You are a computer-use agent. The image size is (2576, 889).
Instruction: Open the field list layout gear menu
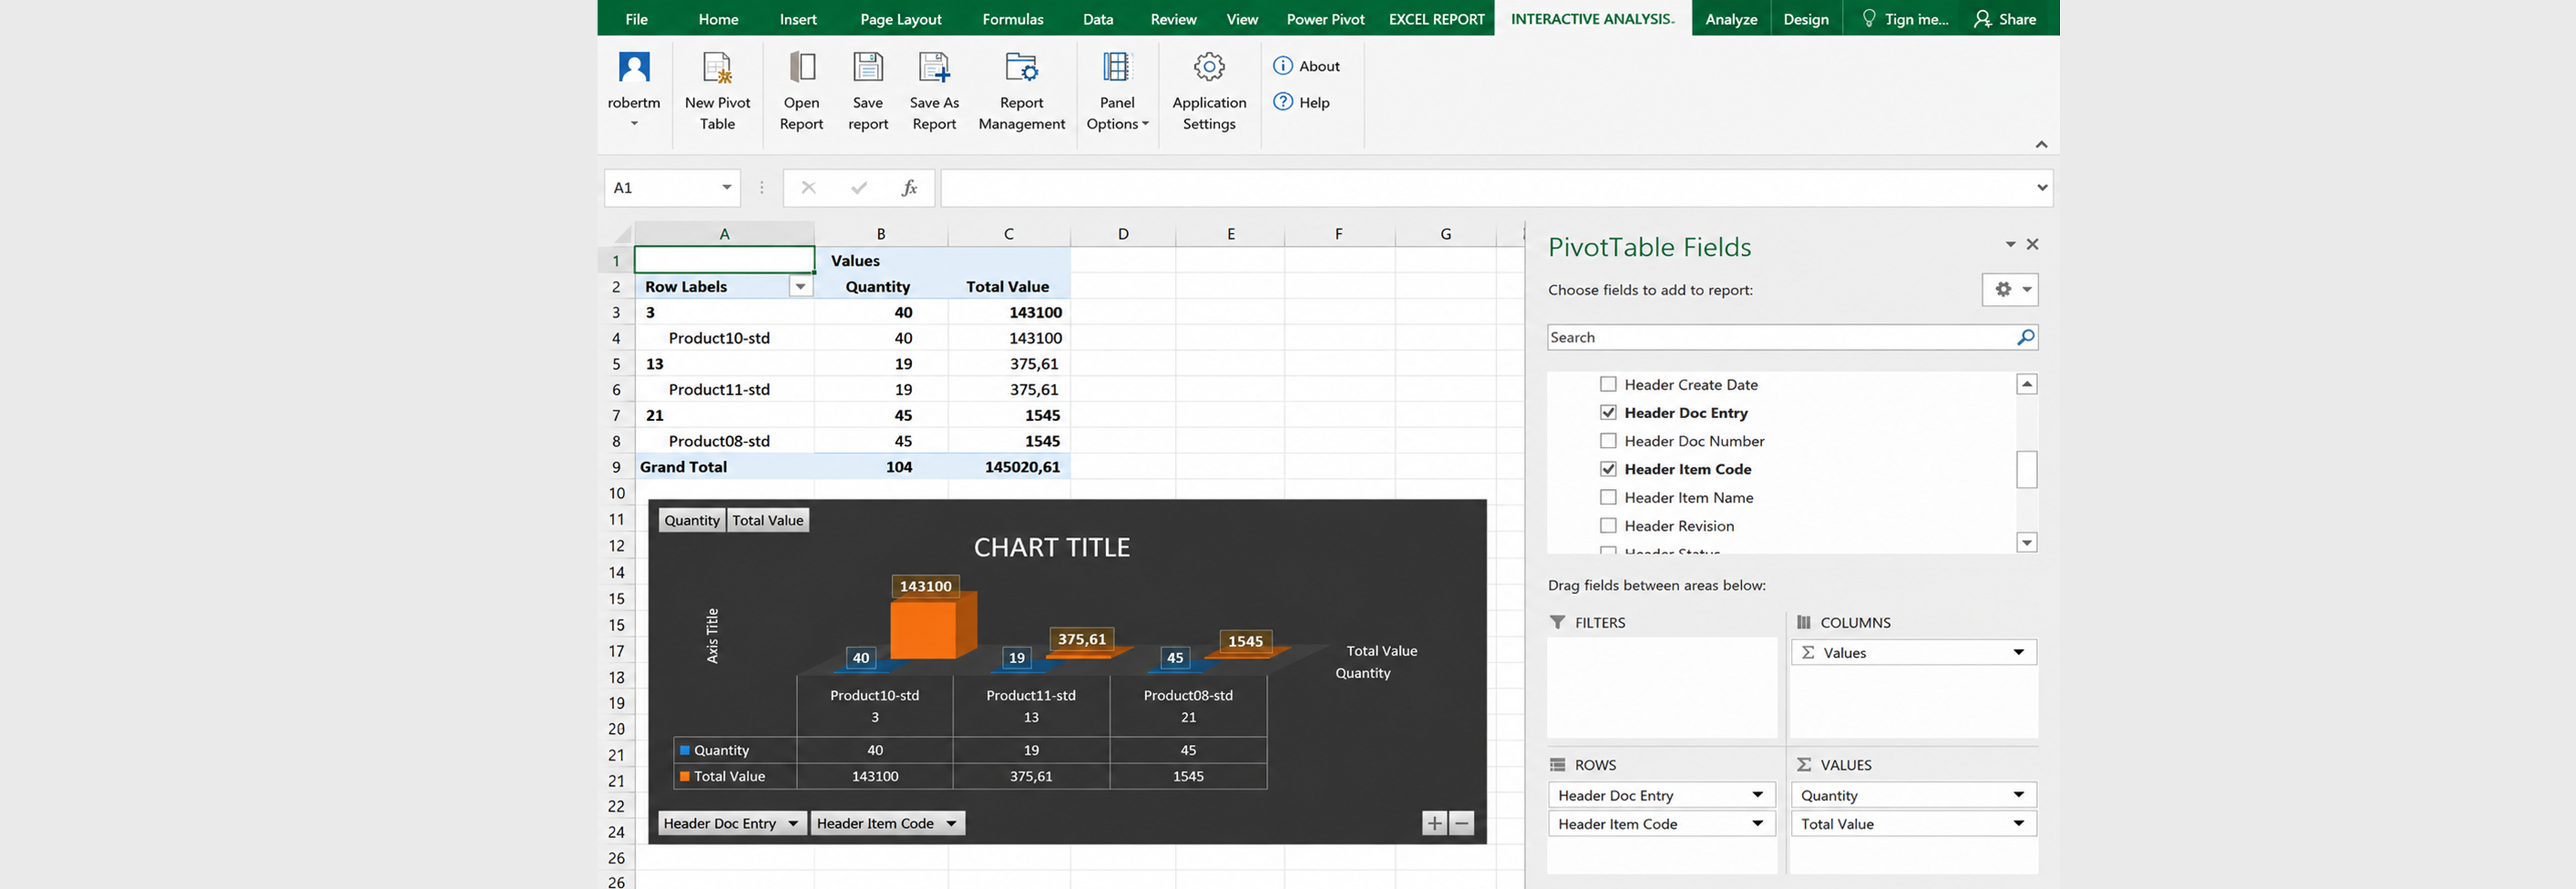(2010, 290)
